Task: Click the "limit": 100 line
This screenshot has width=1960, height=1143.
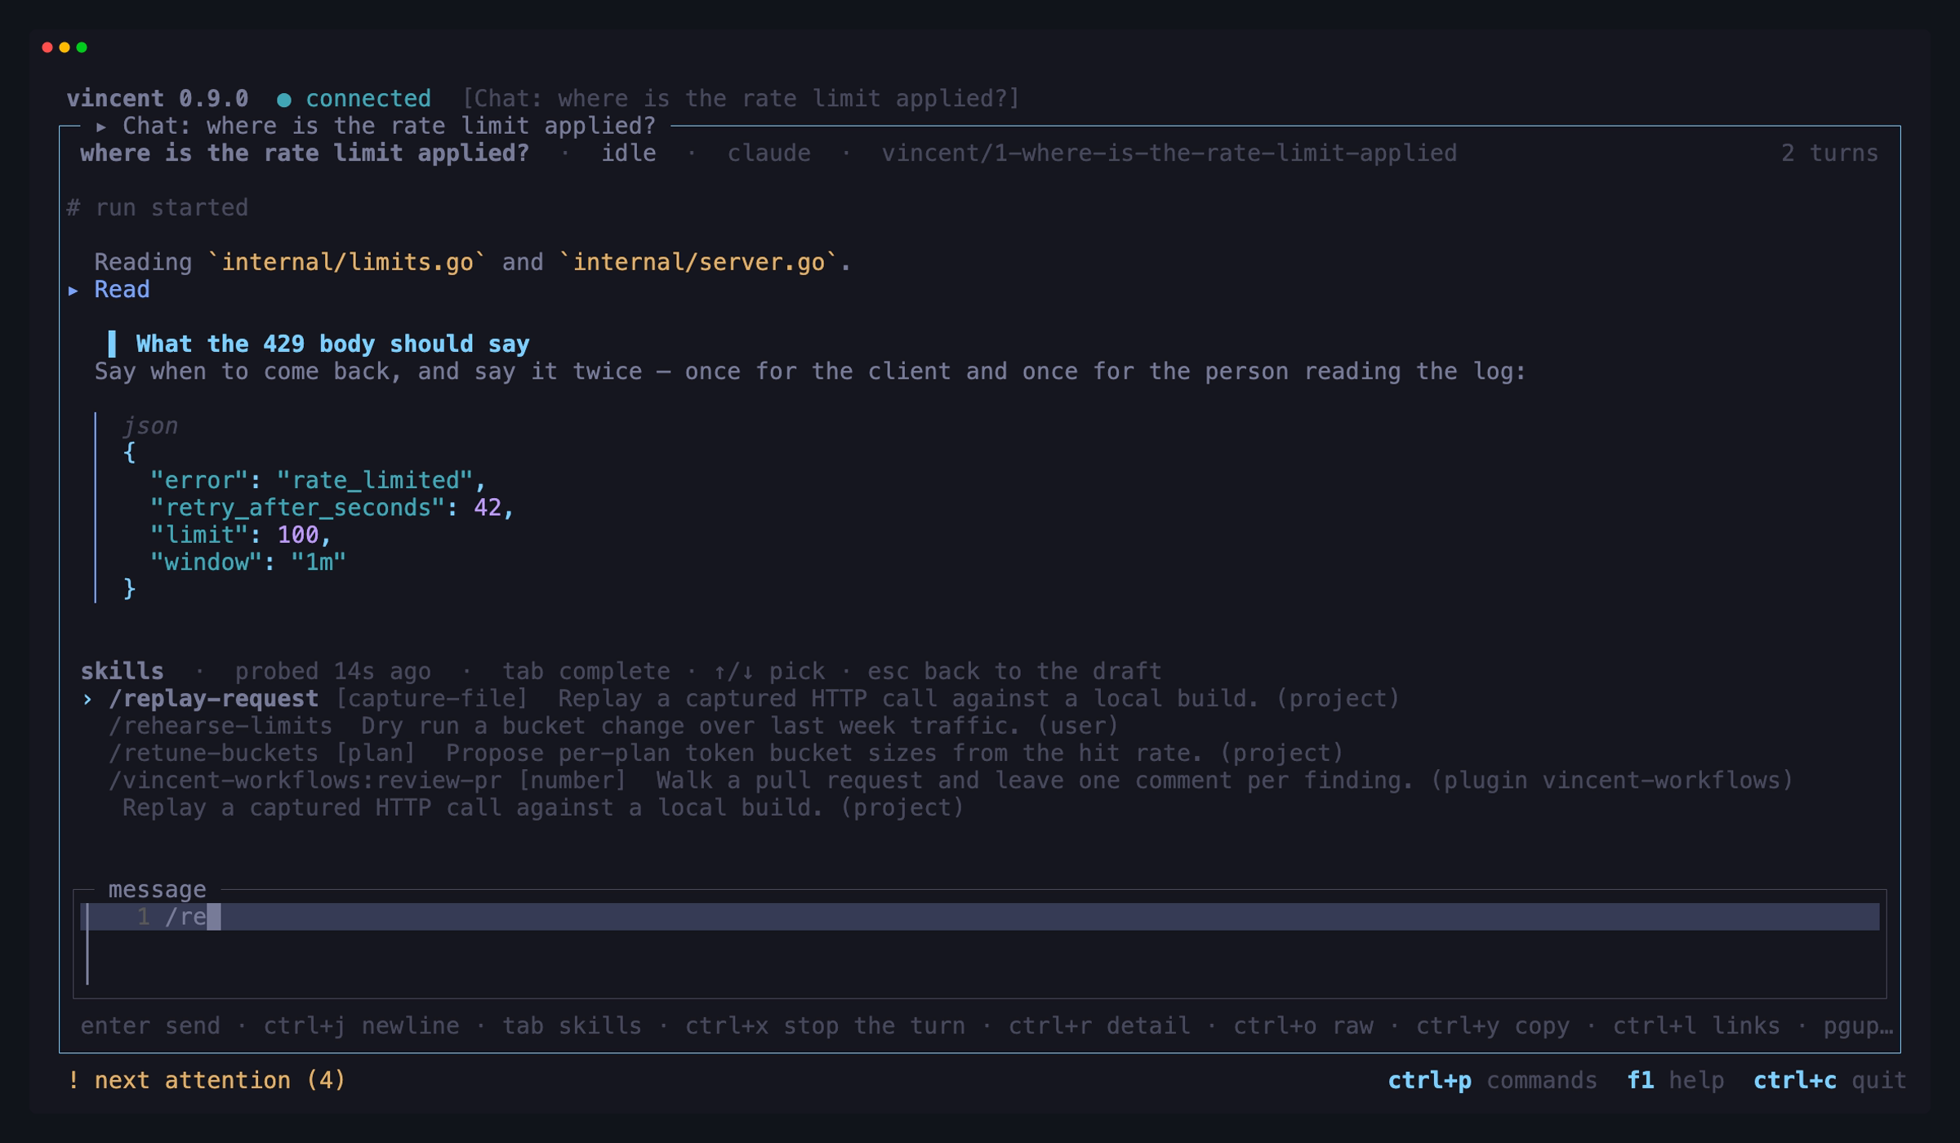Action: (241, 535)
